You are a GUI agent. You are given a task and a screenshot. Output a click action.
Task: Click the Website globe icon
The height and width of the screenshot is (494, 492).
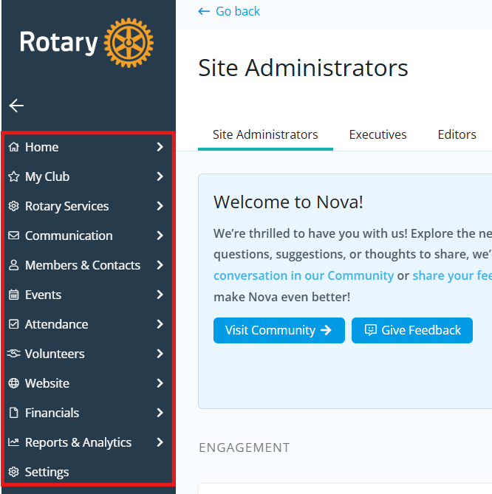[13, 383]
